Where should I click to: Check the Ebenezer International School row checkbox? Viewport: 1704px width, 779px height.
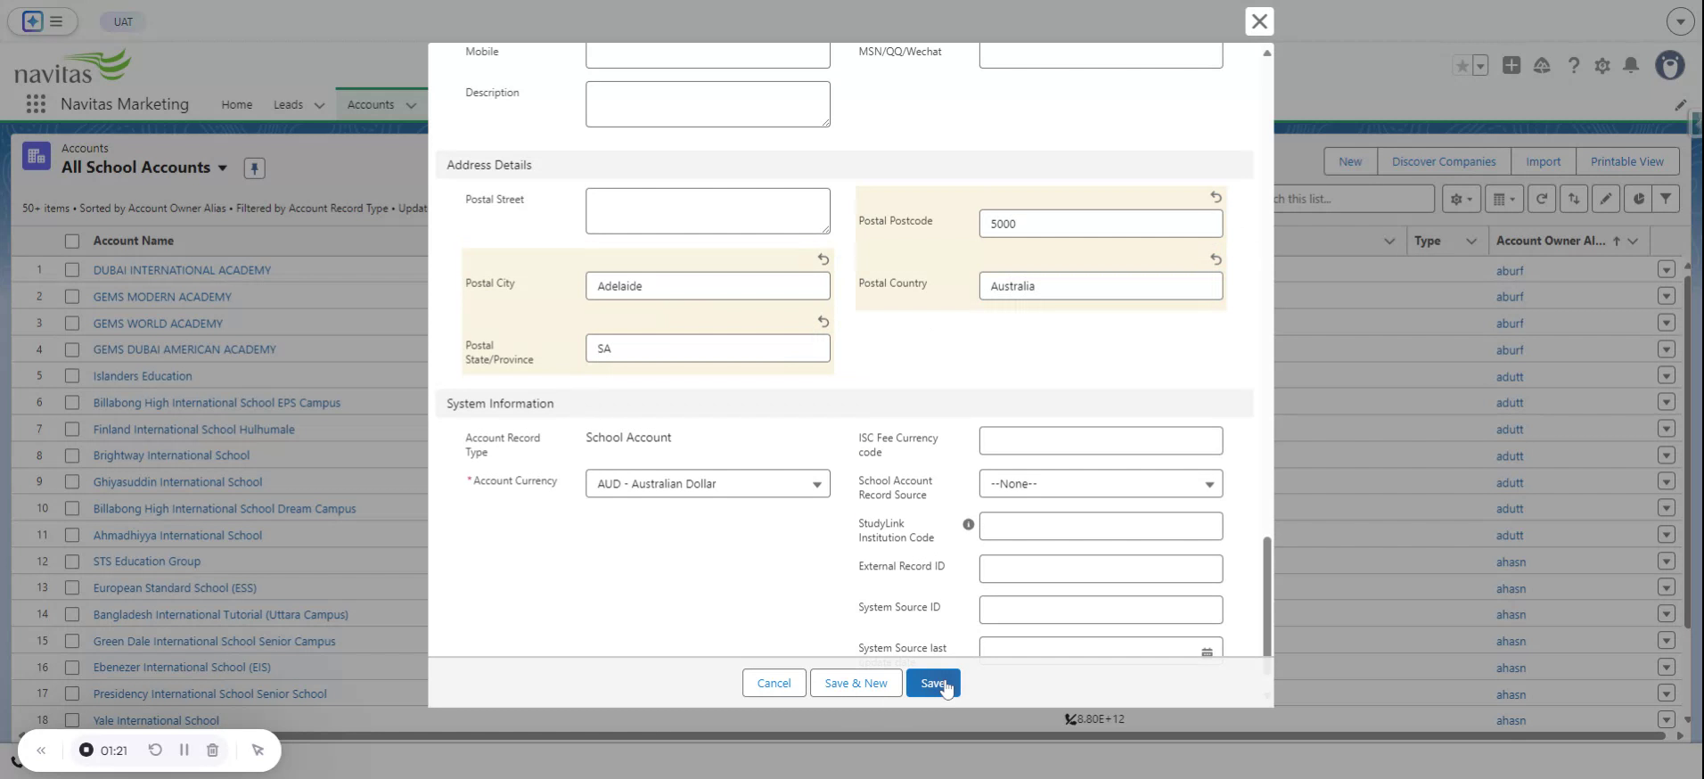click(x=72, y=667)
